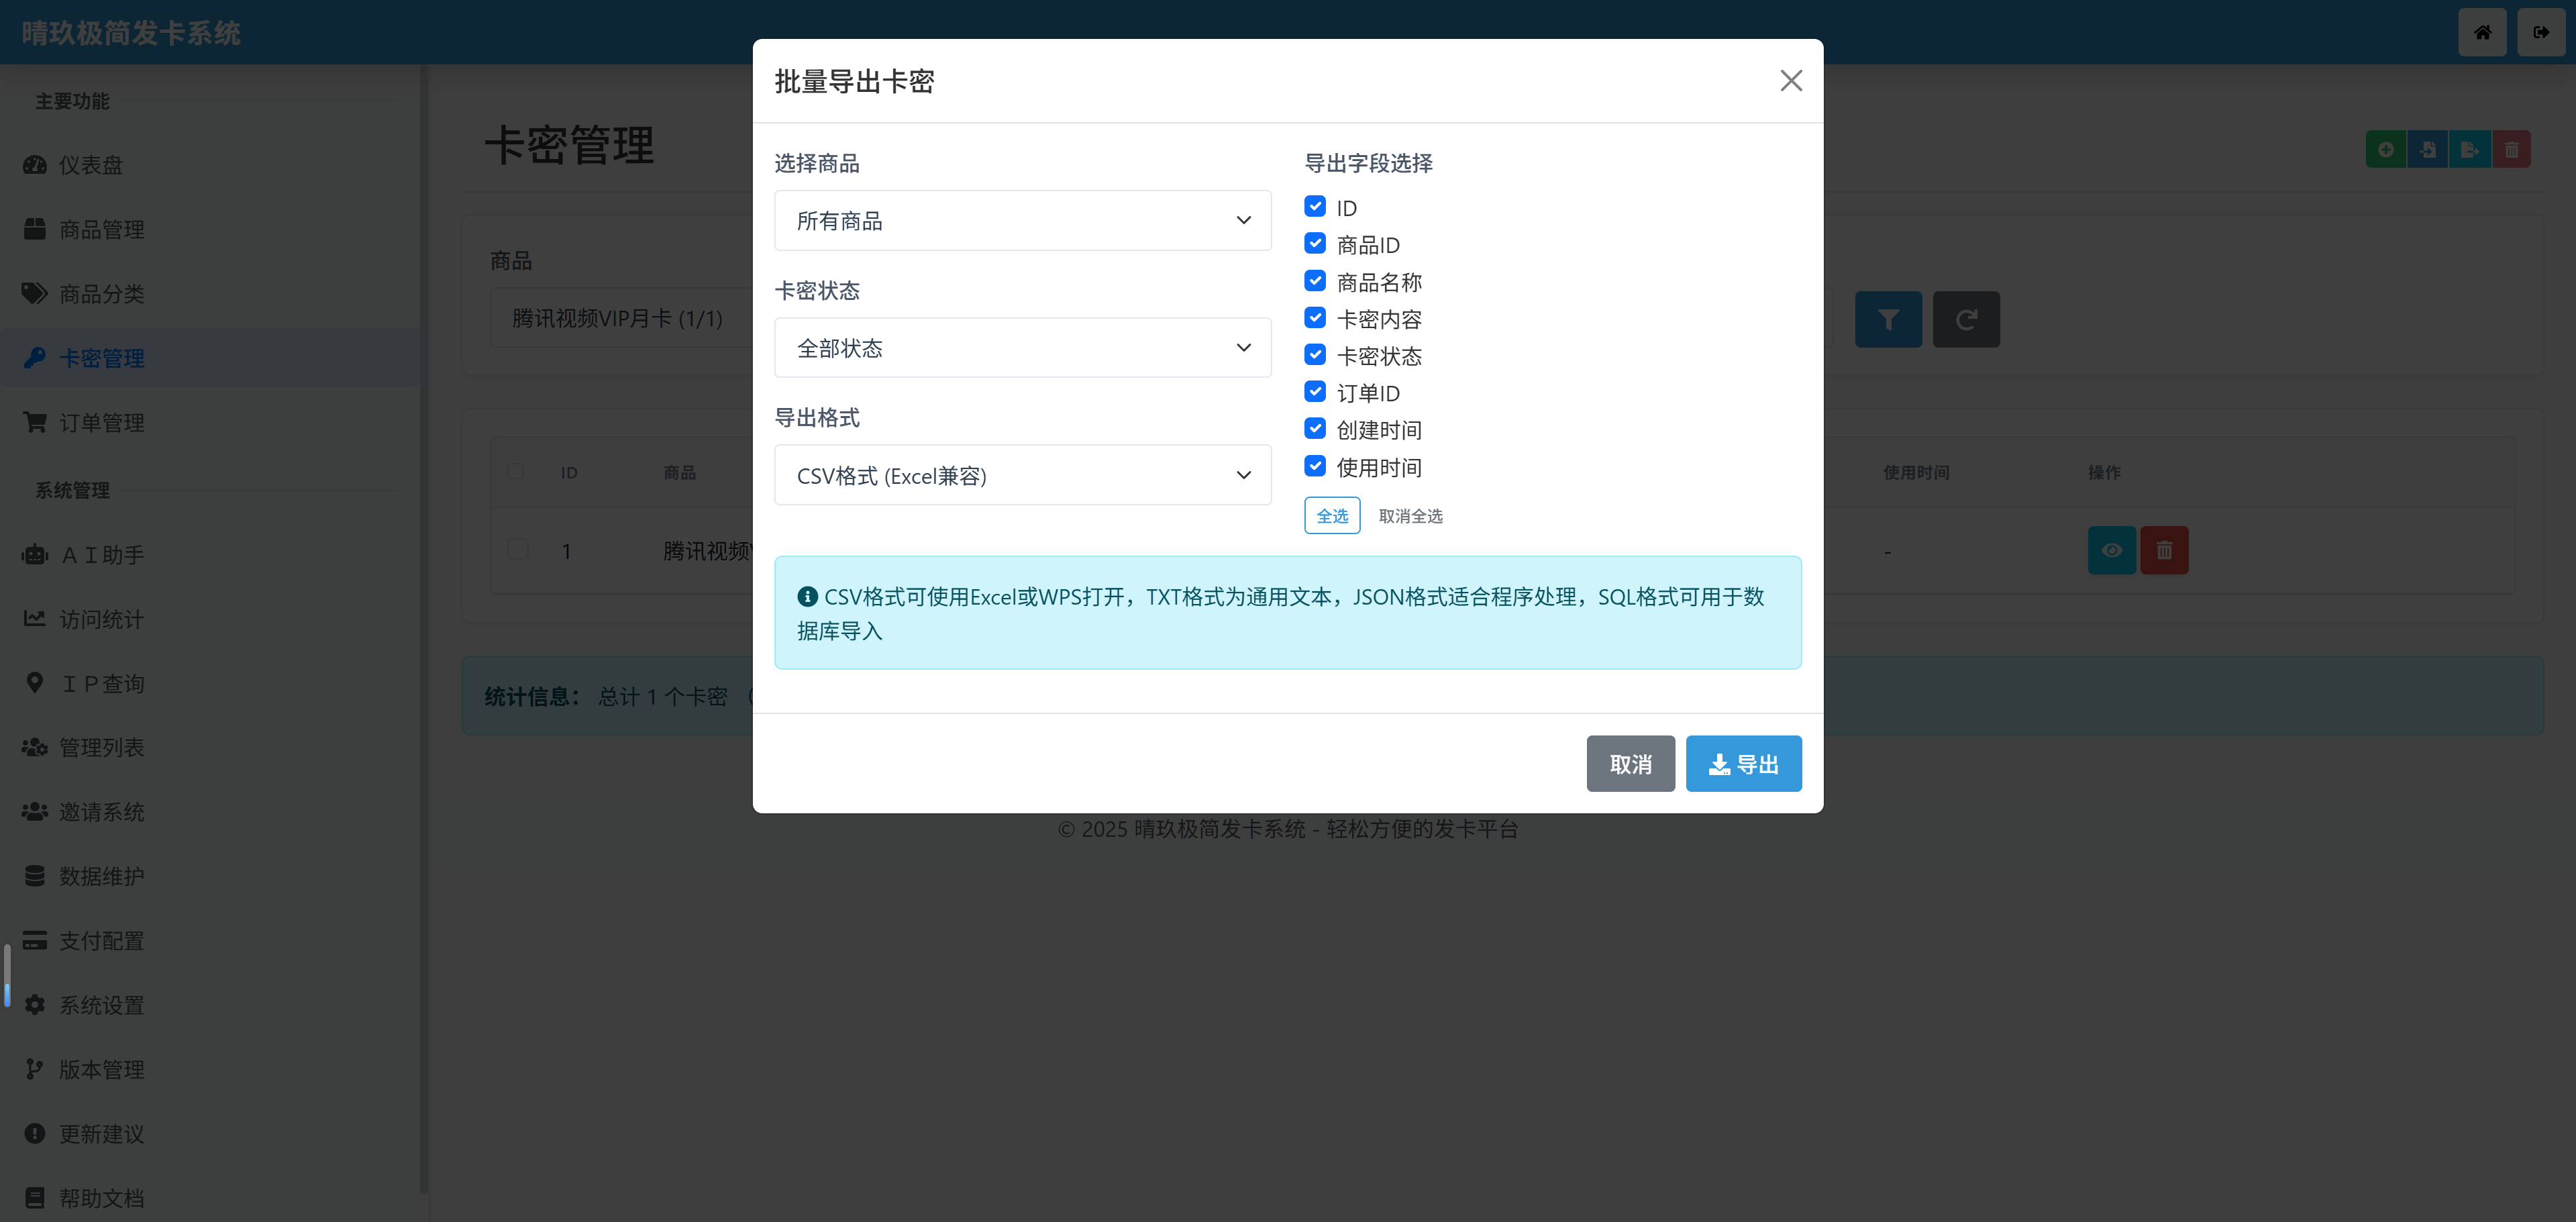Click the 全选 button

(1332, 516)
